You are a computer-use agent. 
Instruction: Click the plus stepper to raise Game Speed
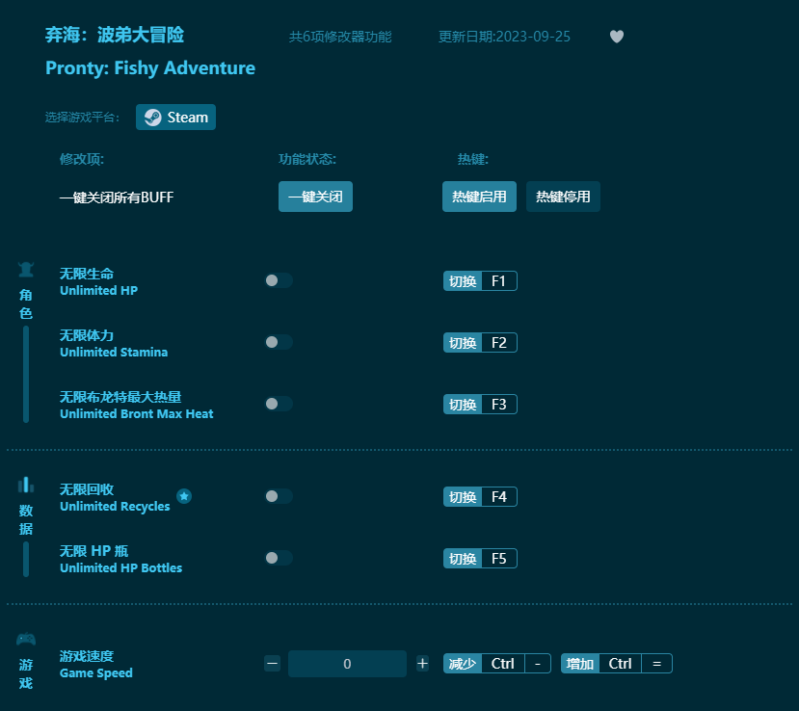(422, 663)
